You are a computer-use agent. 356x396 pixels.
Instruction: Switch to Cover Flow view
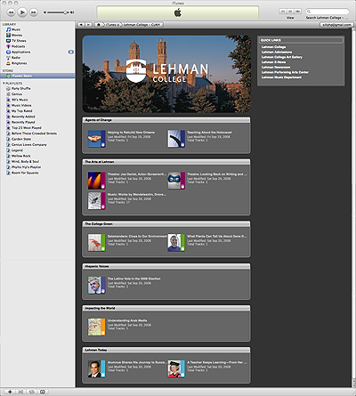point(298,12)
